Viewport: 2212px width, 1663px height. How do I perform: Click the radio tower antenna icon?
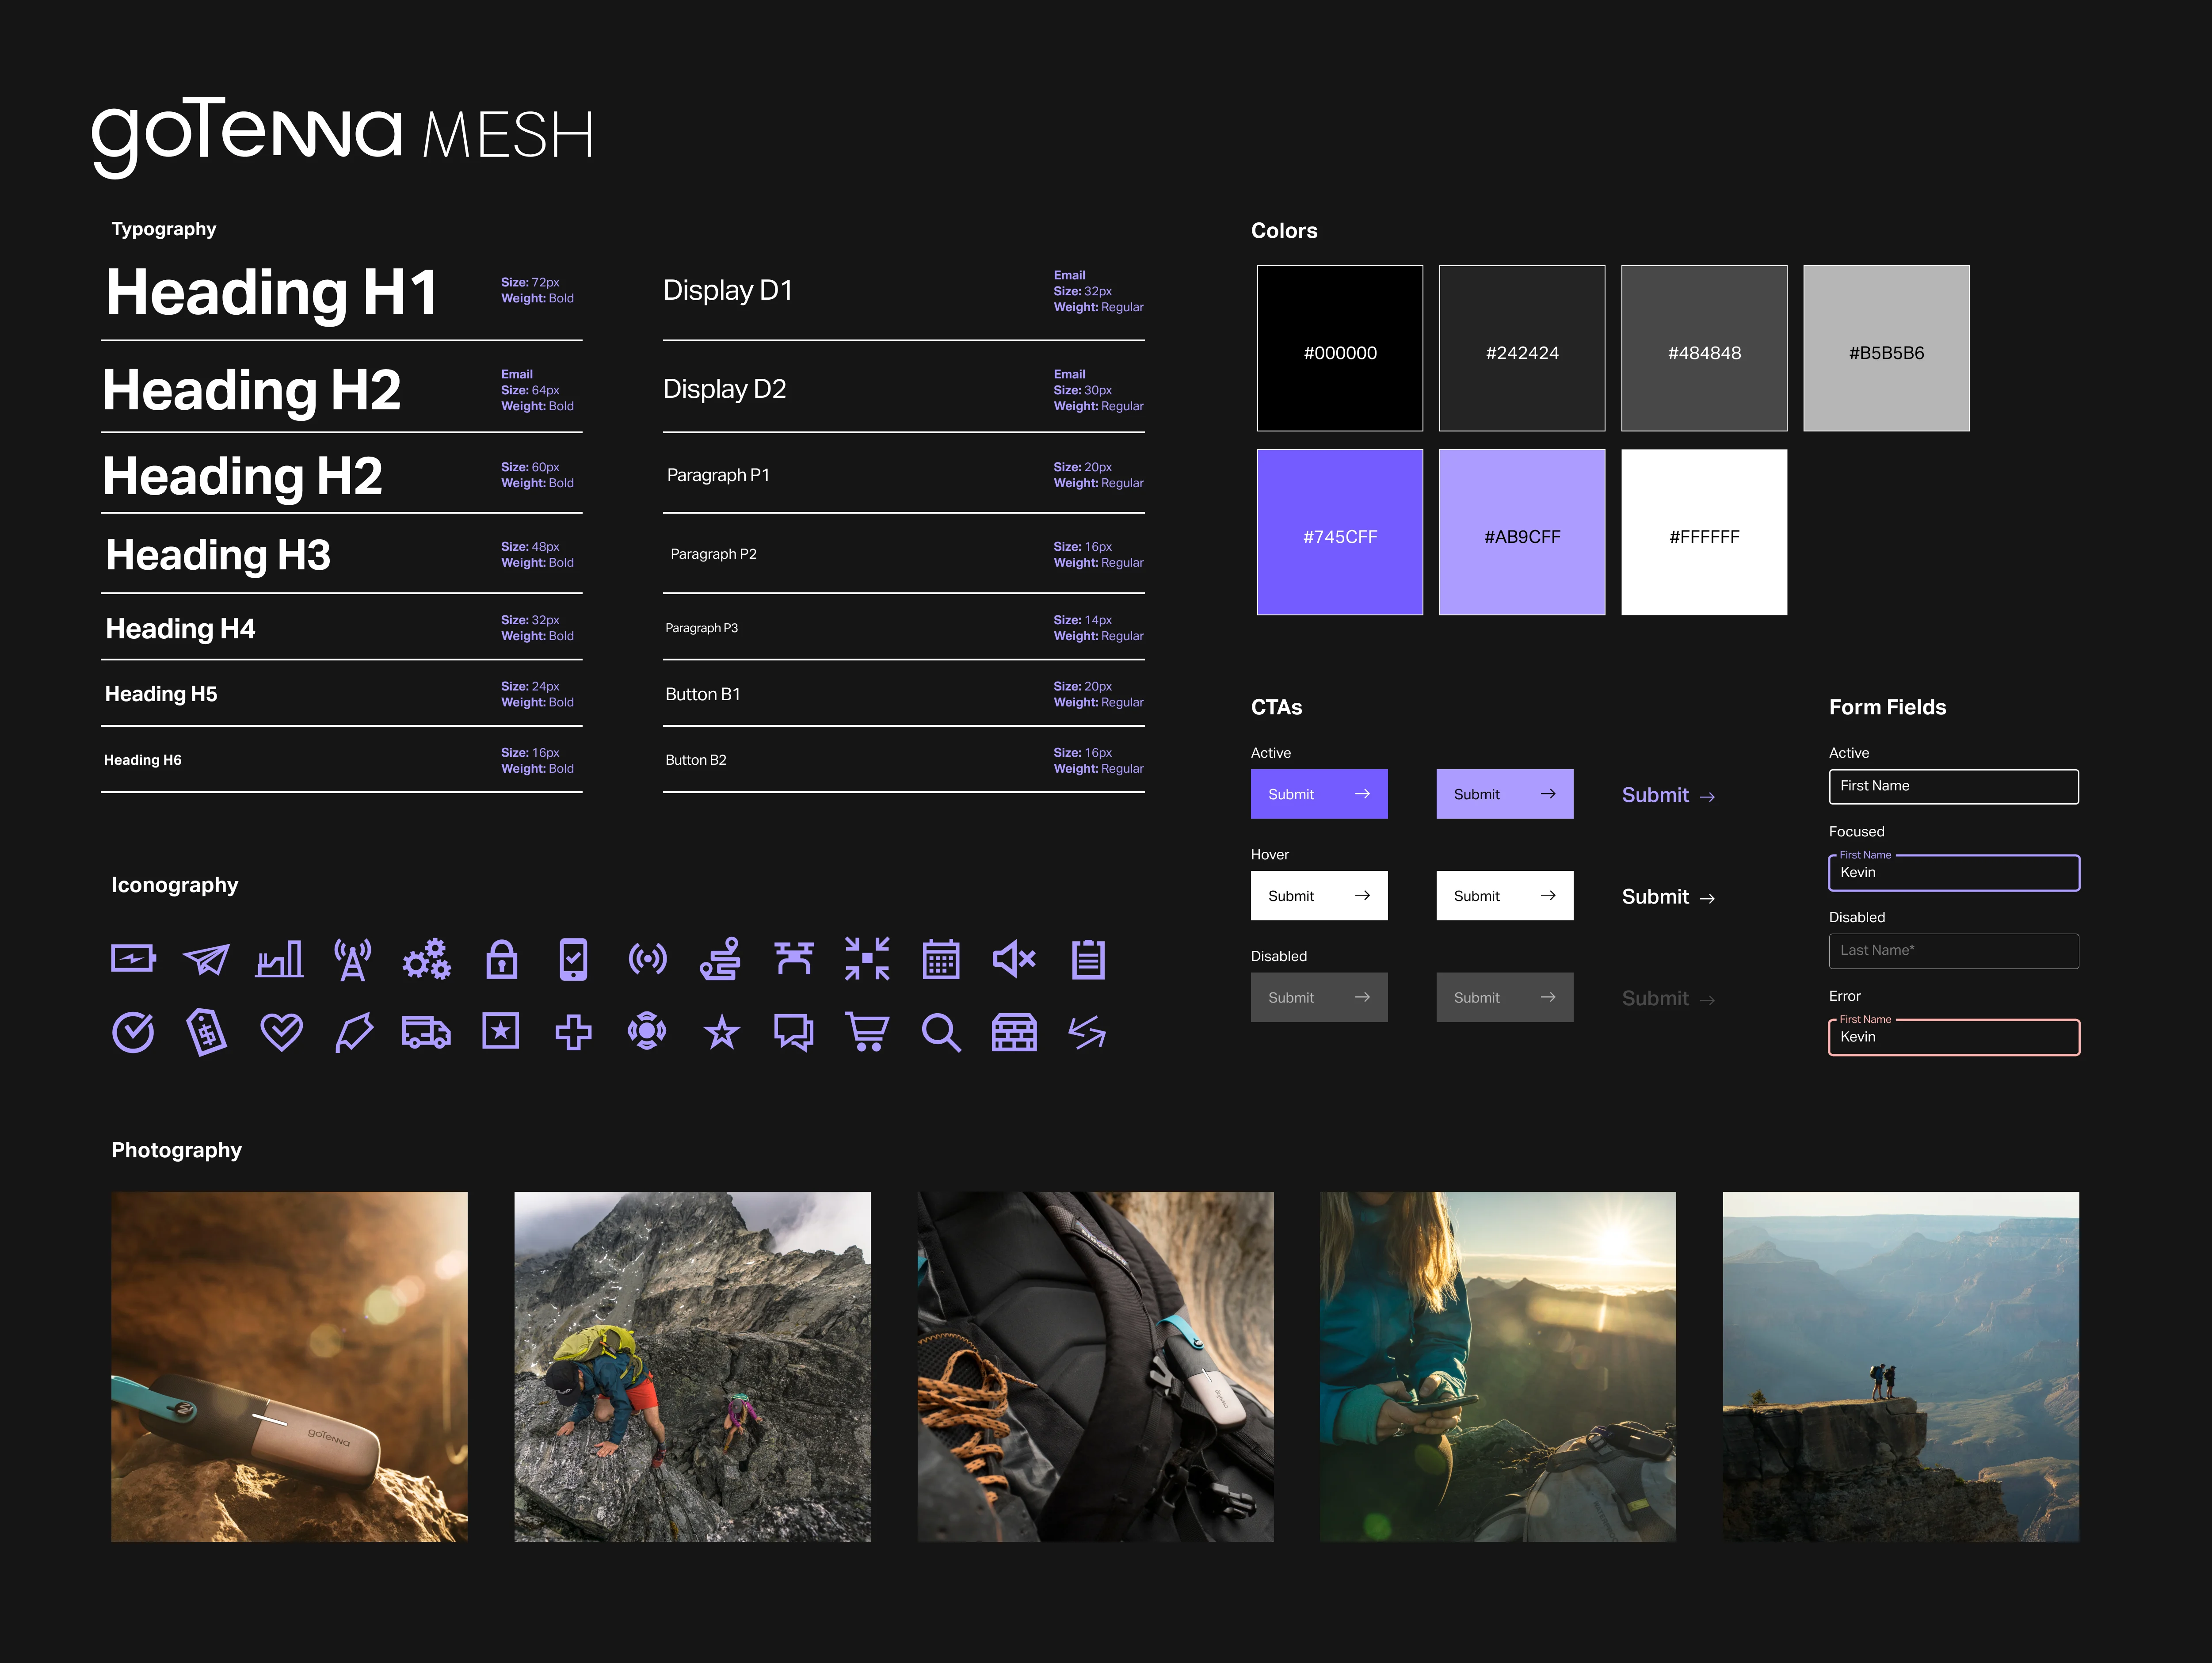[353, 960]
